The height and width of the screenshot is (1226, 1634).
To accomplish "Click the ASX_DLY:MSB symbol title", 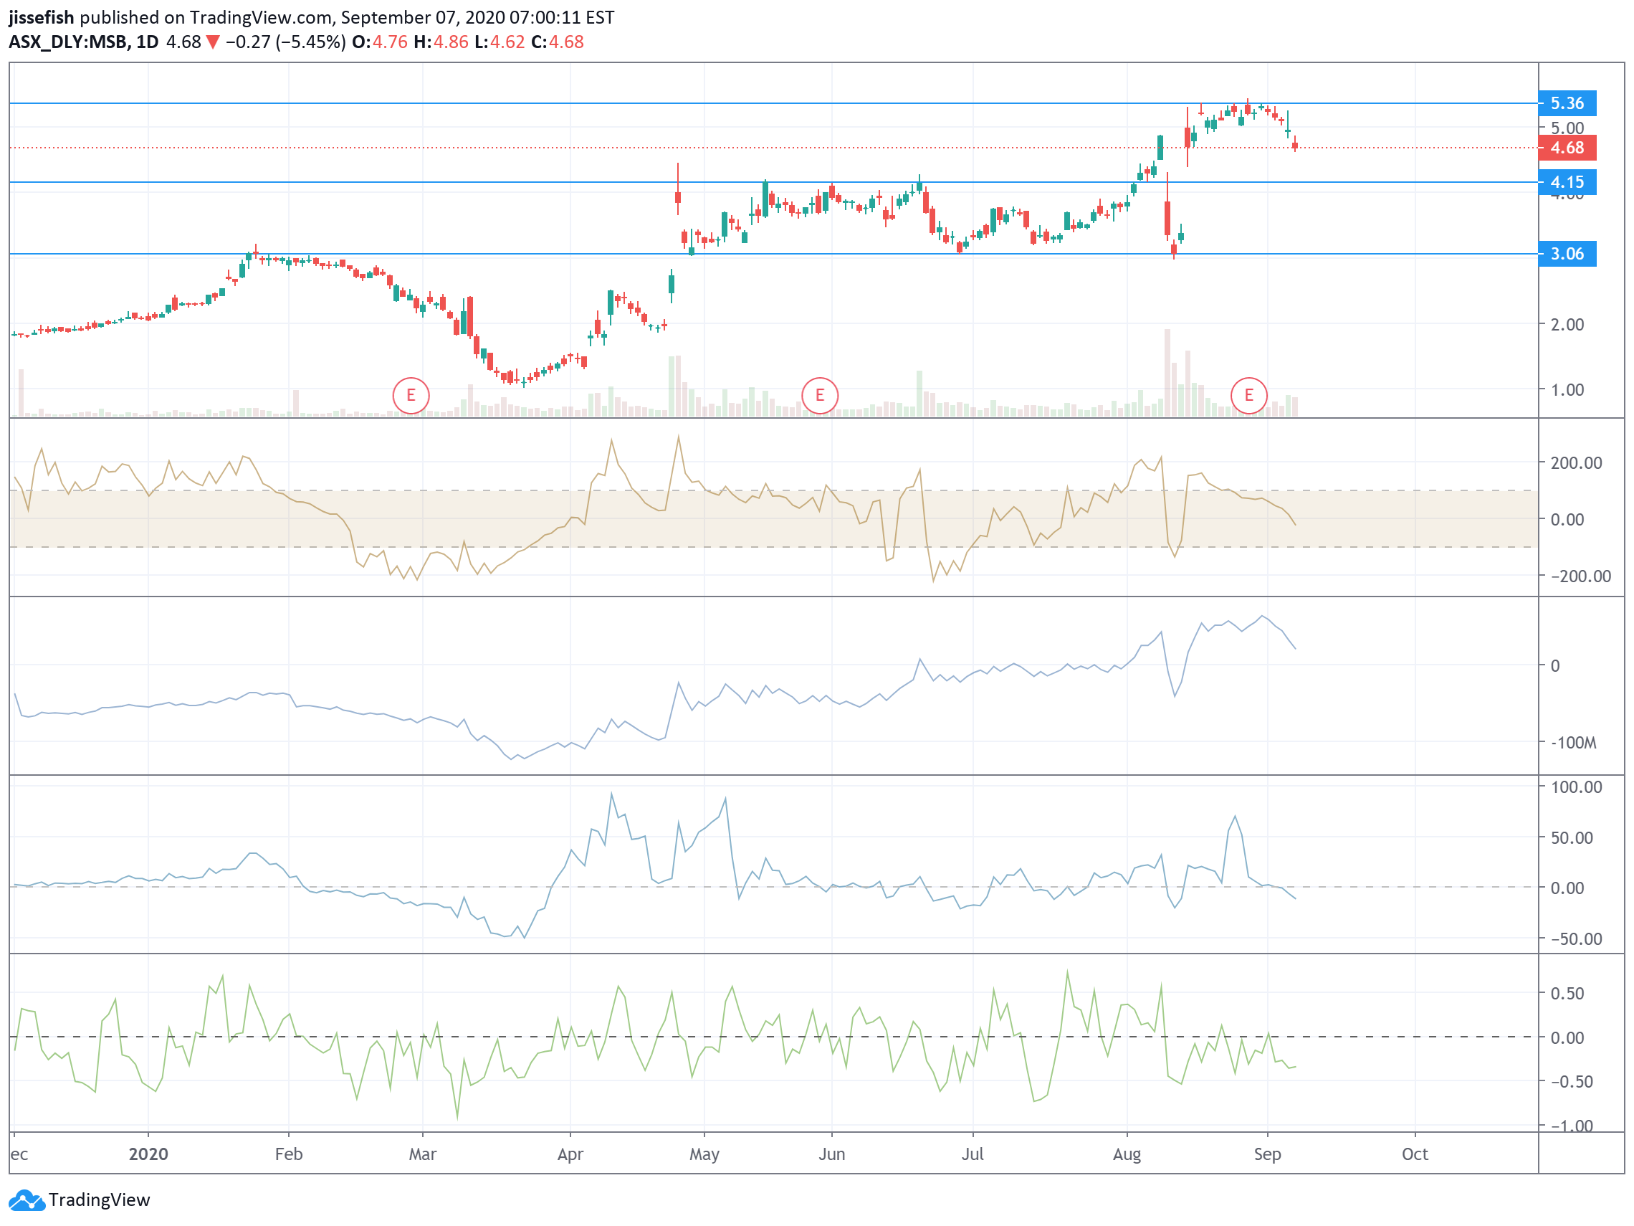I will 67,42.
